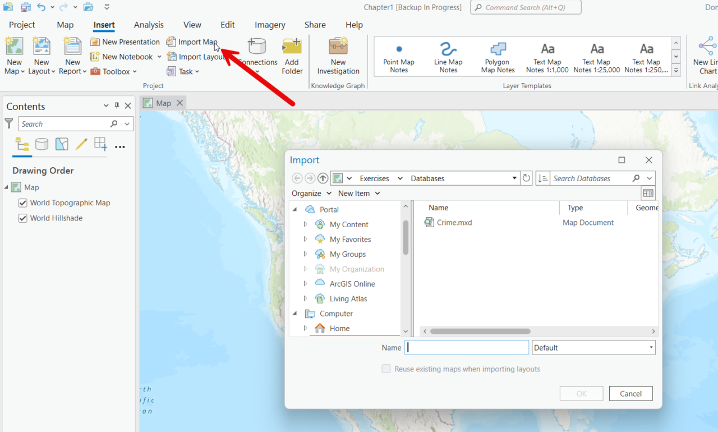718x432 pixels.
Task: Expand the My Content tree node
Action: (305, 224)
